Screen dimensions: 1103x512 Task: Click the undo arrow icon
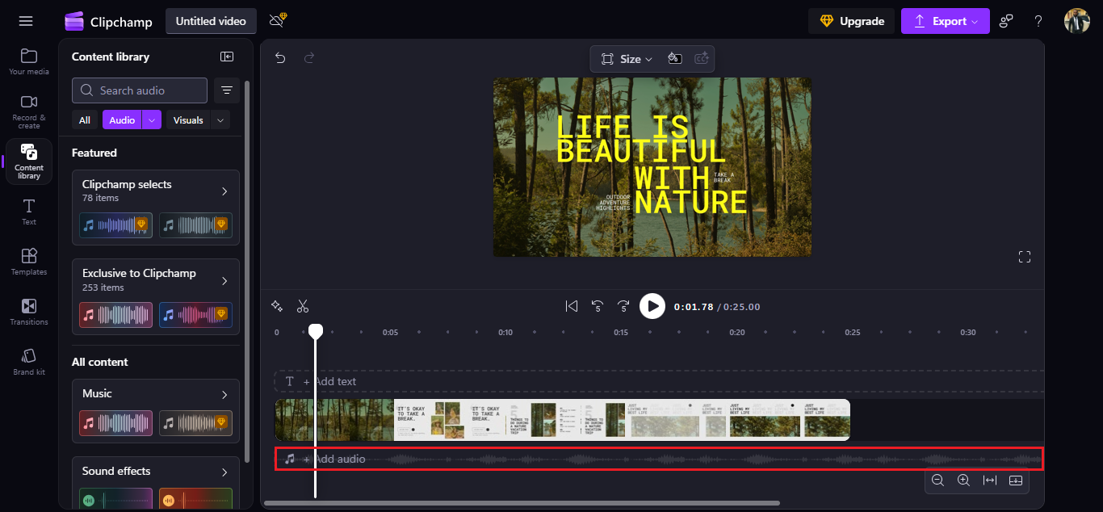[280, 58]
